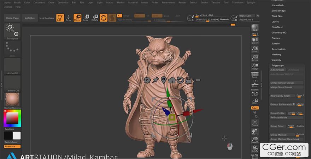This screenshot has height=159, width=311.
Task: Click Merge Similar Groups
Action: (286, 83)
